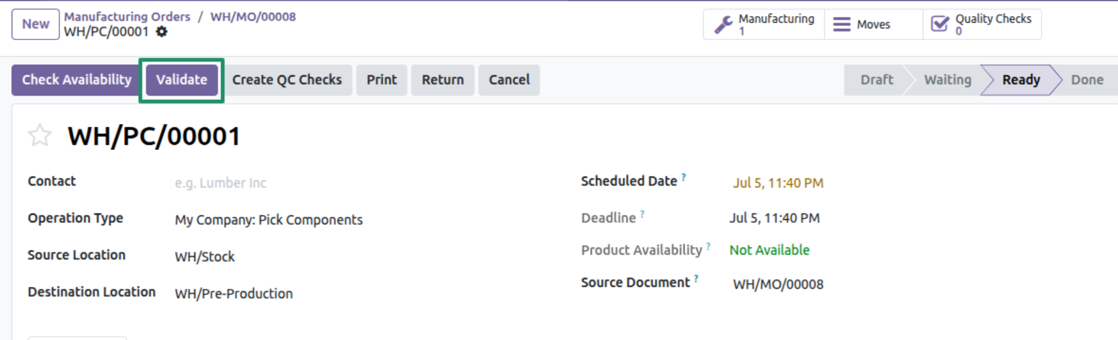1118x340 pixels.
Task: Open Manufacturing smart button with wrench icon
Action: click(764, 24)
